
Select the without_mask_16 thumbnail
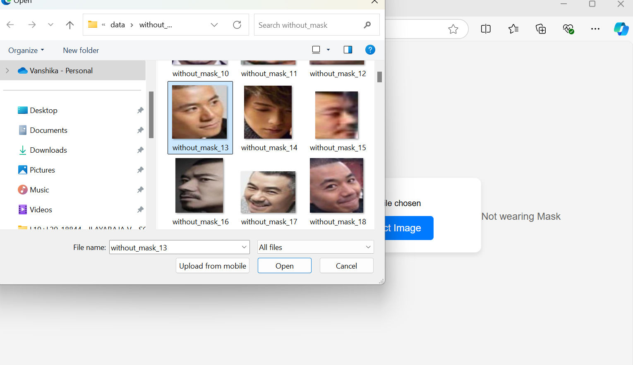tap(199, 185)
